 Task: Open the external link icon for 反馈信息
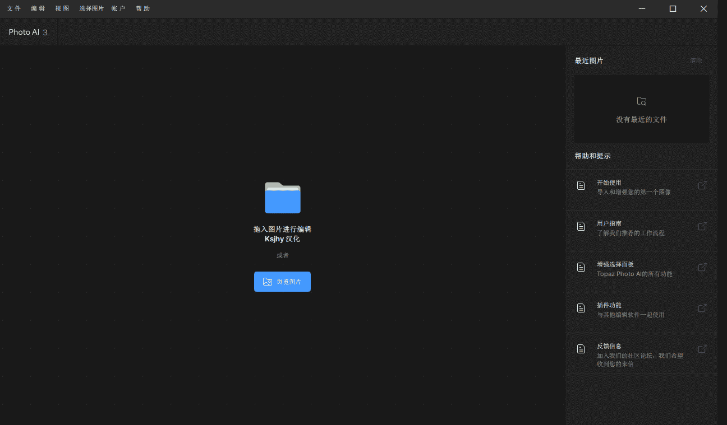(702, 349)
